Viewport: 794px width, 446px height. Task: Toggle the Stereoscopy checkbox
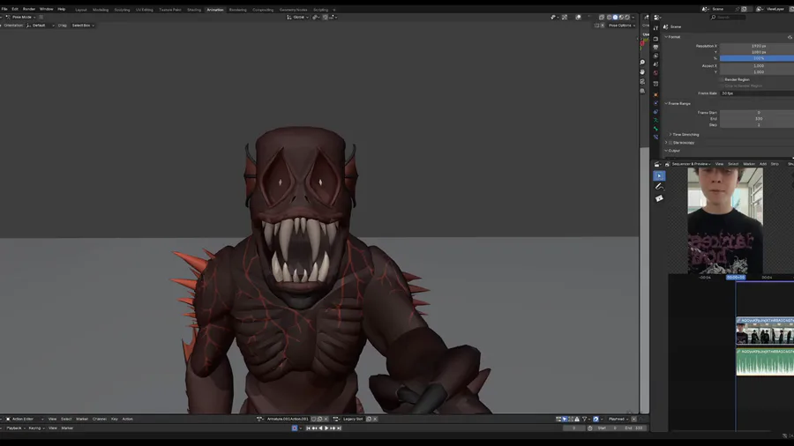point(670,142)
